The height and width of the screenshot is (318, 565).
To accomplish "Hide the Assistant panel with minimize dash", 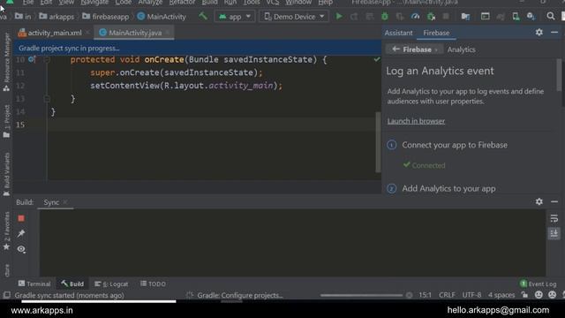I will click(x=554, y=33).
